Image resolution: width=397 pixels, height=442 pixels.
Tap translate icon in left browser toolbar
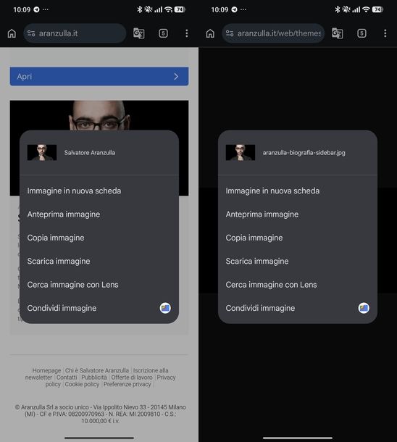(138, 33)
